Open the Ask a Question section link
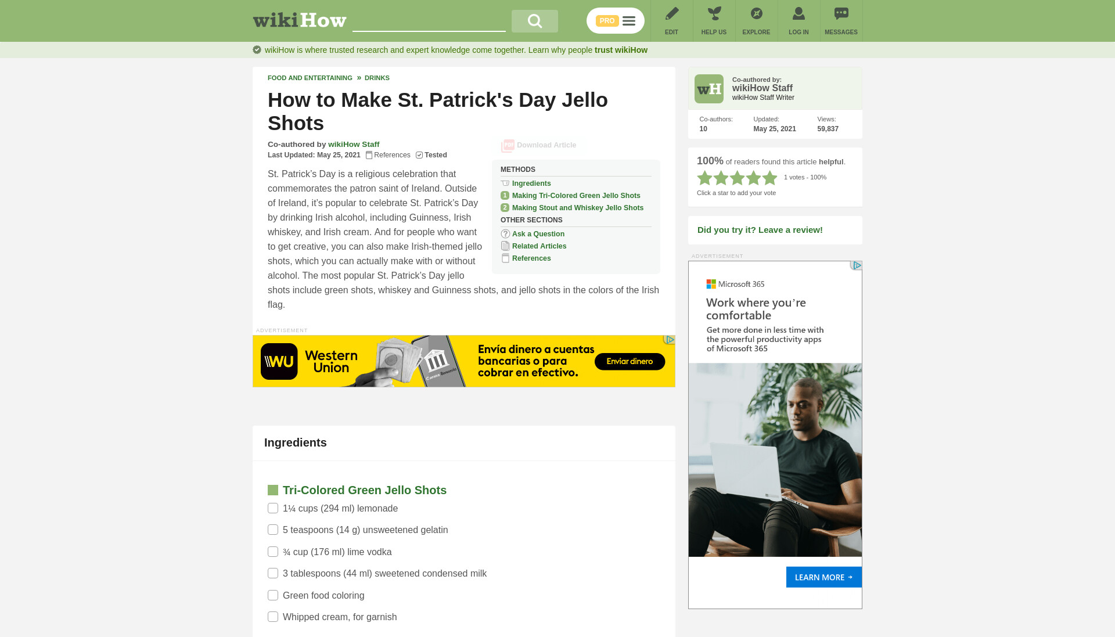The height and width of the screenshot is (637, 1115). [x=538, y=234]
